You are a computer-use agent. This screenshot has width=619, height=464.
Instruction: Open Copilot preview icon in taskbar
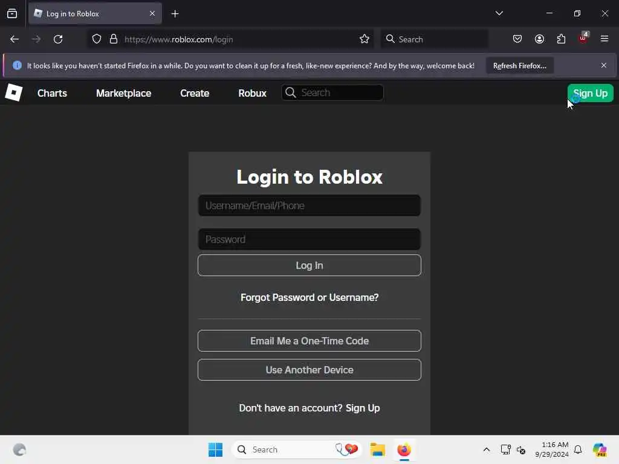(x=600, y=449)
